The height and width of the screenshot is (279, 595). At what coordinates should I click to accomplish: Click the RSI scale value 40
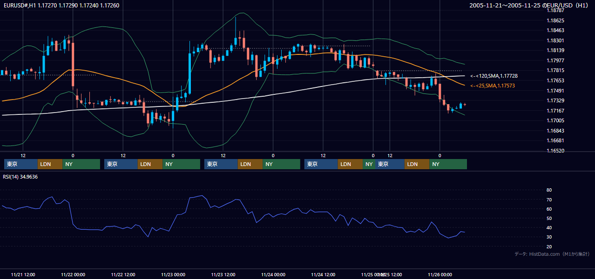(x=549, y=228)
